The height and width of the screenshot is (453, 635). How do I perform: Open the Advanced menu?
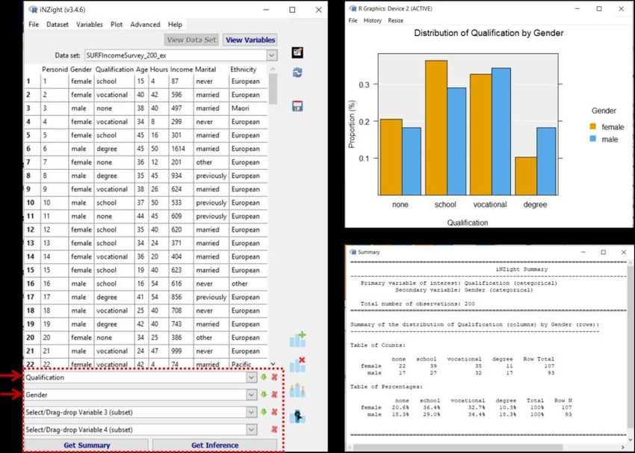tap(145, 25)
